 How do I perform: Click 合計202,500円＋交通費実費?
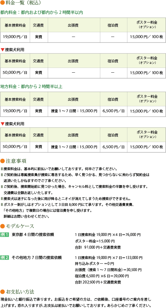click(98, 283)
